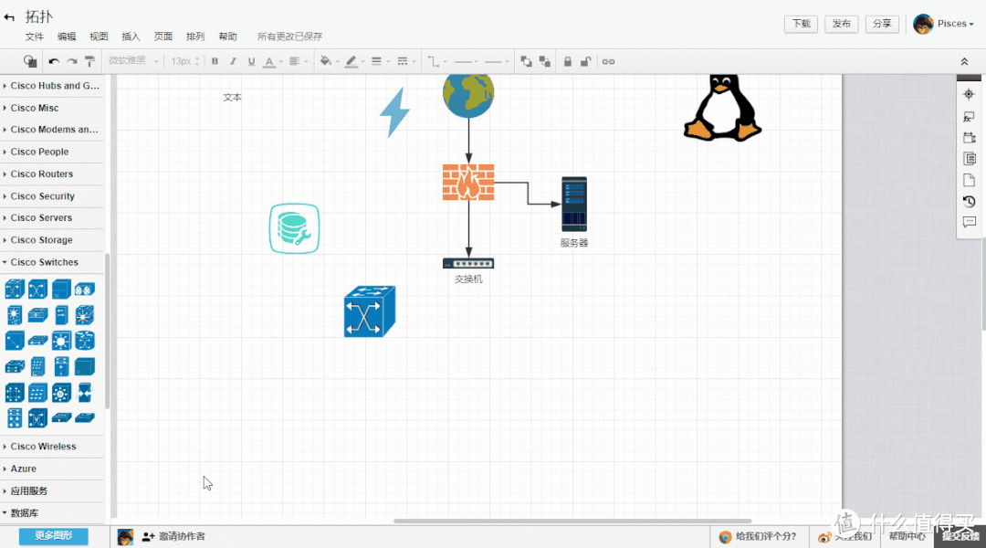Collapse 数据库 category

(51, 512)
